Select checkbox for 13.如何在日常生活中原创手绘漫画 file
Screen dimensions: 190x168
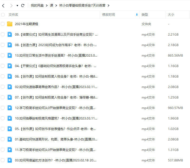tap(3, 55)
